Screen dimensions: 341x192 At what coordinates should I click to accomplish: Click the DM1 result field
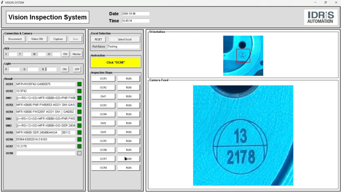pos(46,98)
